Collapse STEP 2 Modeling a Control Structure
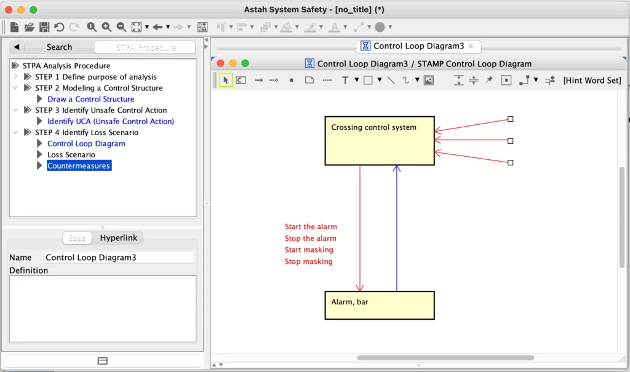The height and width of the screenshot is (372, 630). point(15,87)
